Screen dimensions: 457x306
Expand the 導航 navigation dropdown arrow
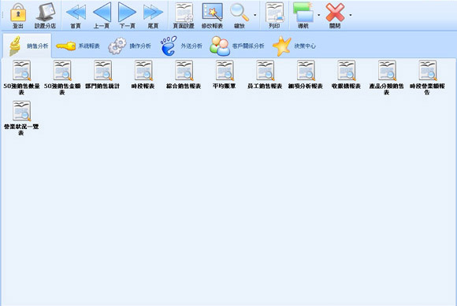318,15
